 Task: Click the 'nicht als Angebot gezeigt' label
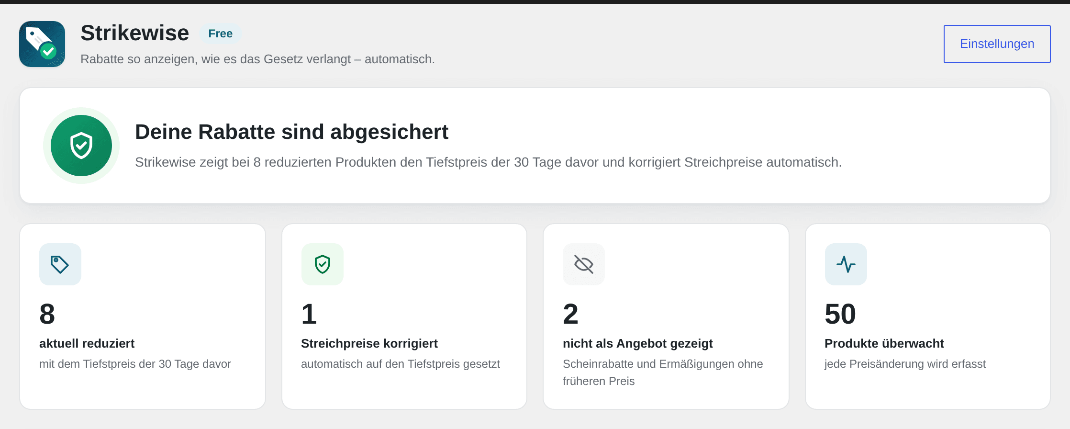pos(638,343)
